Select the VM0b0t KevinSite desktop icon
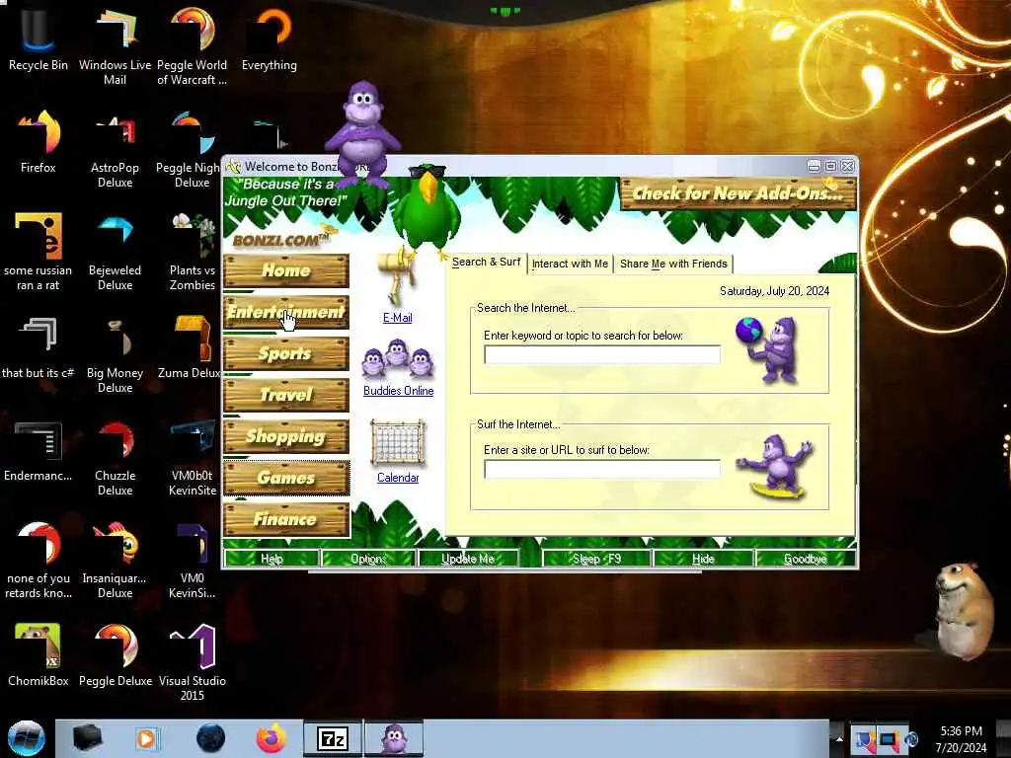Image resolution: width=1011 pixels, height=758 pixels. click(193, 456)
